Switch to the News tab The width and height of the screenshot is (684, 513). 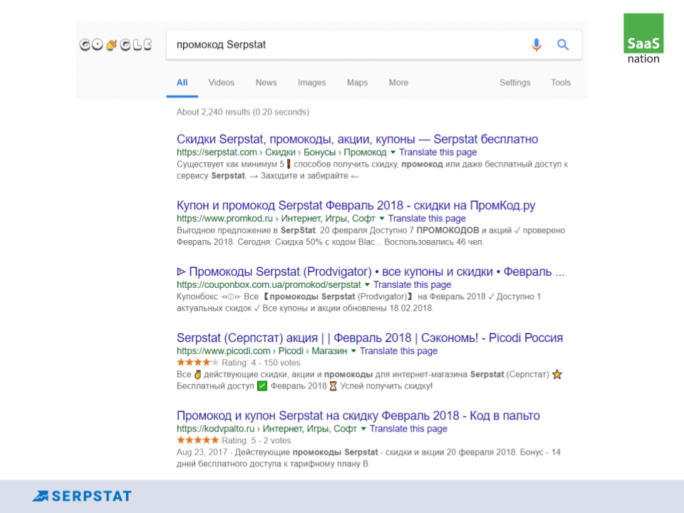pos(266,83)
